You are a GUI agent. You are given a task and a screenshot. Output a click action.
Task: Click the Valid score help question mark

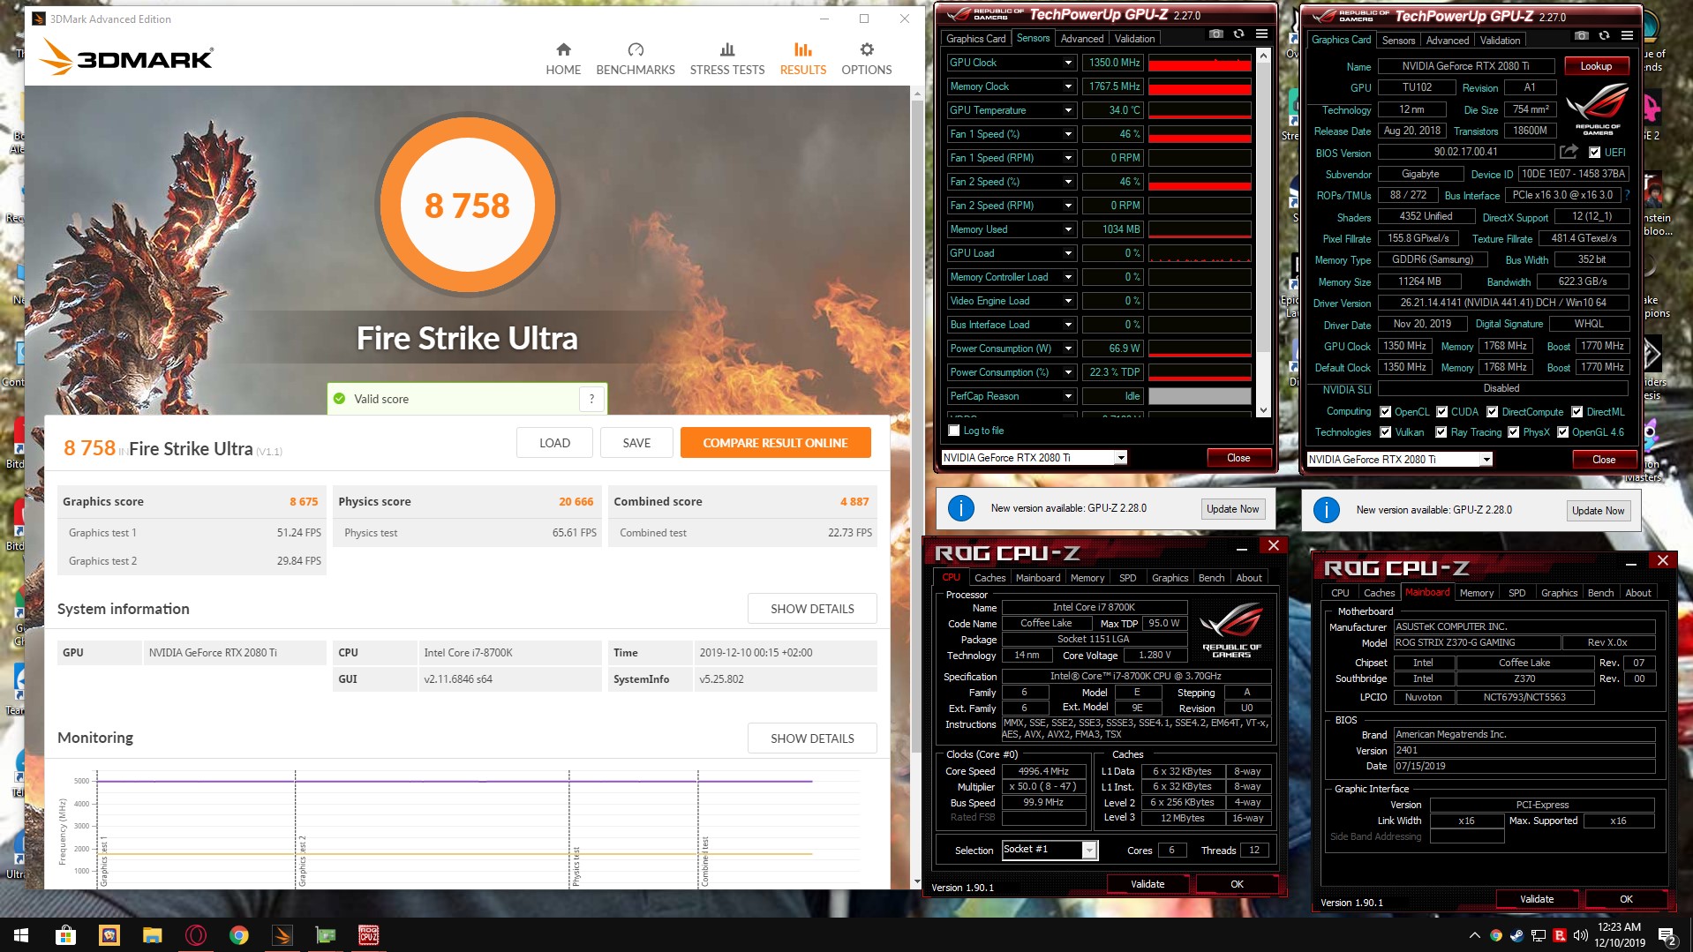[x=591, y=399]
